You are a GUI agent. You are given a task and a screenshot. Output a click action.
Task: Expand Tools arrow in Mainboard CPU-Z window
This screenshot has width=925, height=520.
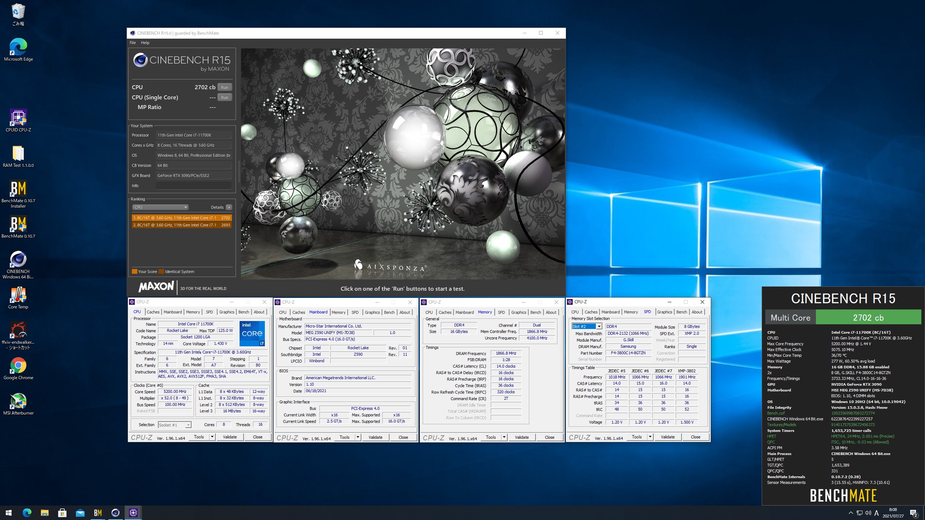pyautogui.click(x=358, y=437)
